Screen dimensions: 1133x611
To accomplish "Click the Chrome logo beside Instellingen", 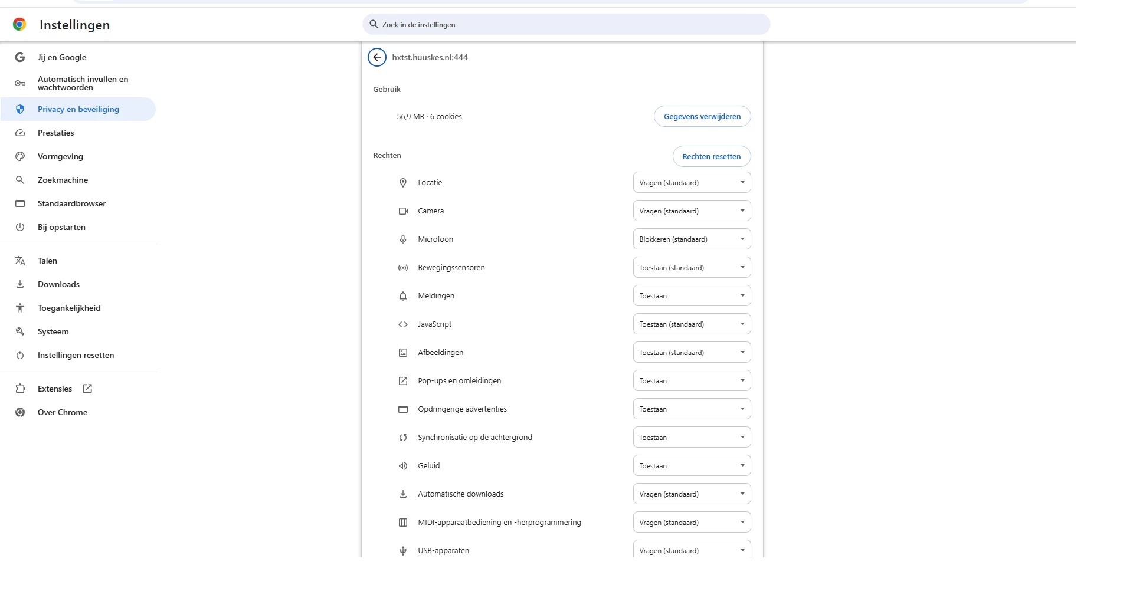I will [19, 24].
